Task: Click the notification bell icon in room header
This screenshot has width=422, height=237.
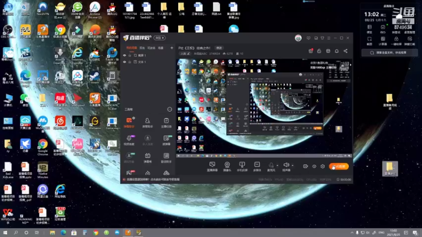Action: pyautogui.click(x=337, y=51)
